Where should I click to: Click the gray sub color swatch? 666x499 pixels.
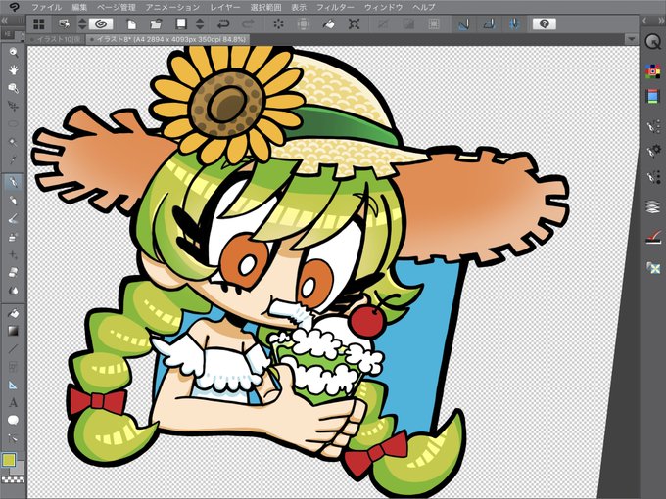(x=20, y=469)
